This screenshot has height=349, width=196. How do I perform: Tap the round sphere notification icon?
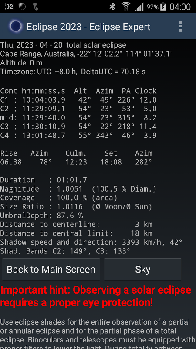tap(22, 7)
